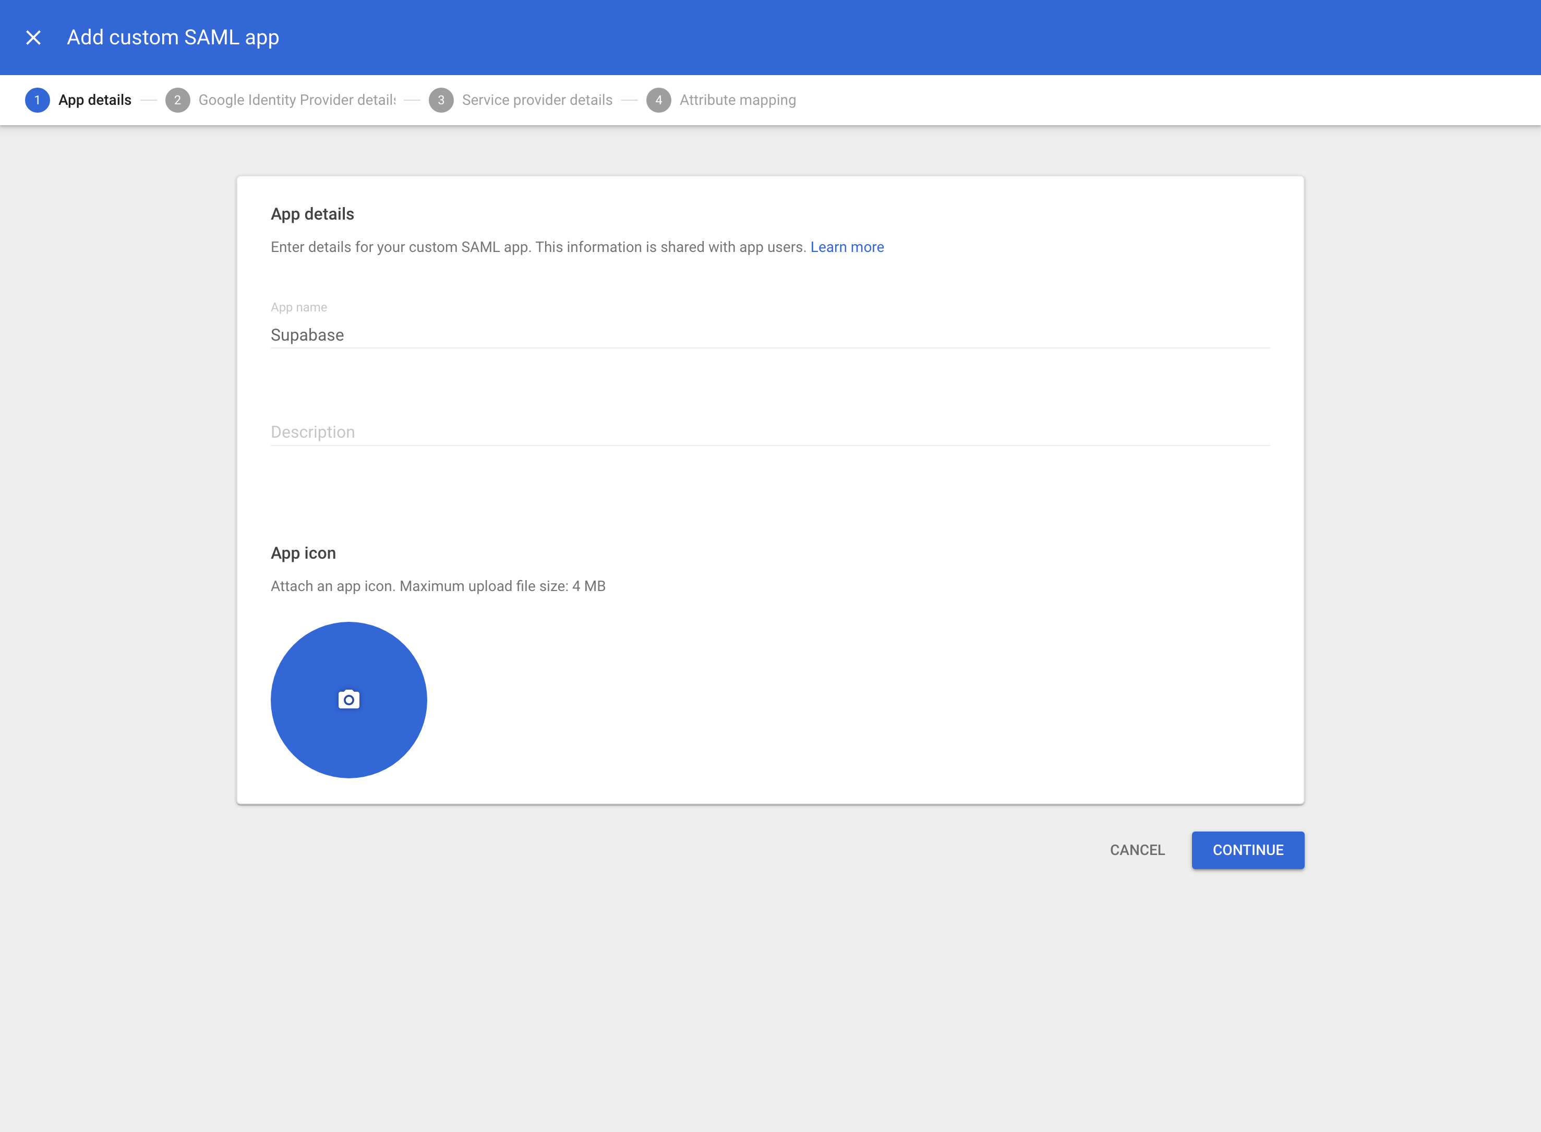This screenshot has width=1541, height=1132.
Task: Click Cancel to abort app creation
Action: [1136, 850]
